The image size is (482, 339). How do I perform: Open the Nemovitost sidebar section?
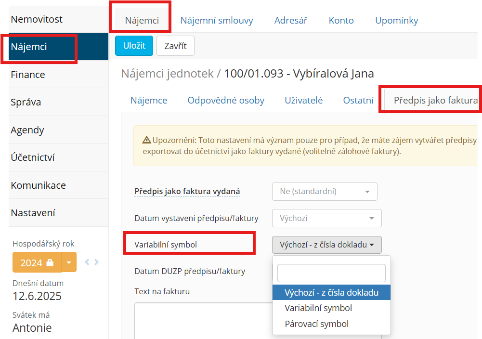pos(58,19)
